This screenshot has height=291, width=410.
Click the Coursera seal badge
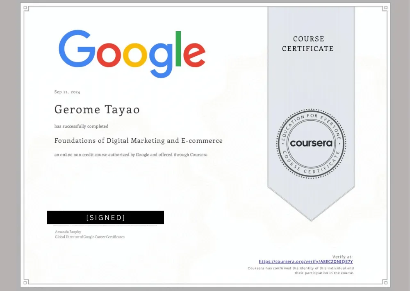pos(311,144)
